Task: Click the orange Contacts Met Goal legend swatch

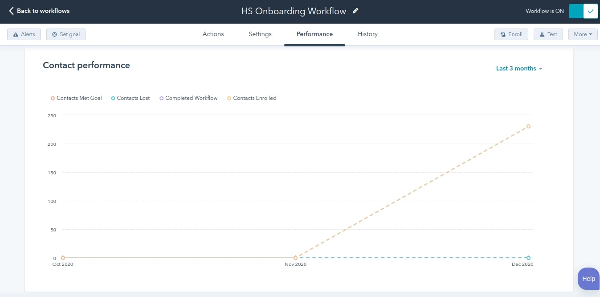Action: pyautogui.click(x=52, y=98)
